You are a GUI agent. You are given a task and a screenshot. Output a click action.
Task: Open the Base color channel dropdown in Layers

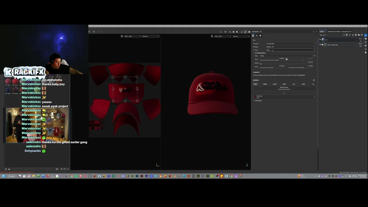(x=324, y=35)
